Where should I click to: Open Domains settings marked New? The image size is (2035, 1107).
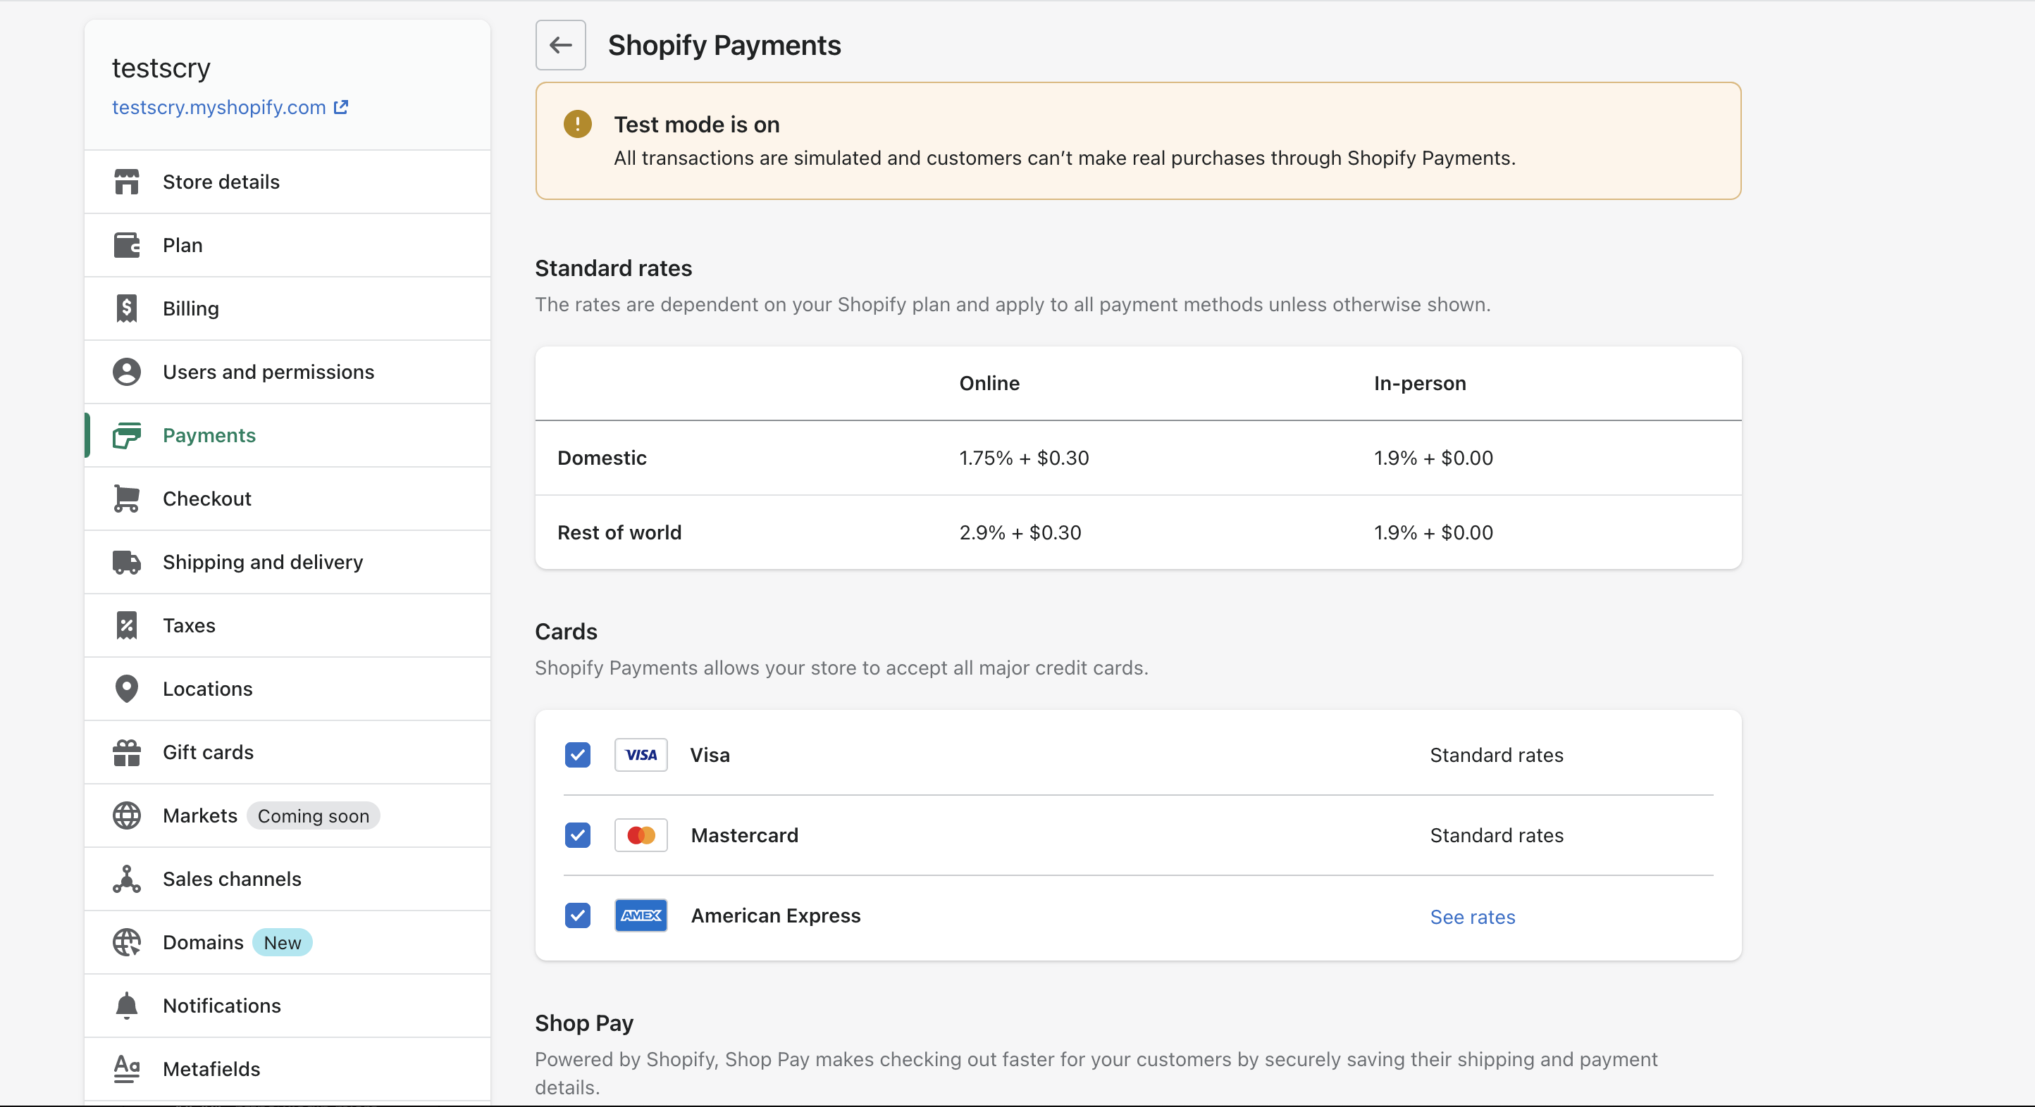203,943
